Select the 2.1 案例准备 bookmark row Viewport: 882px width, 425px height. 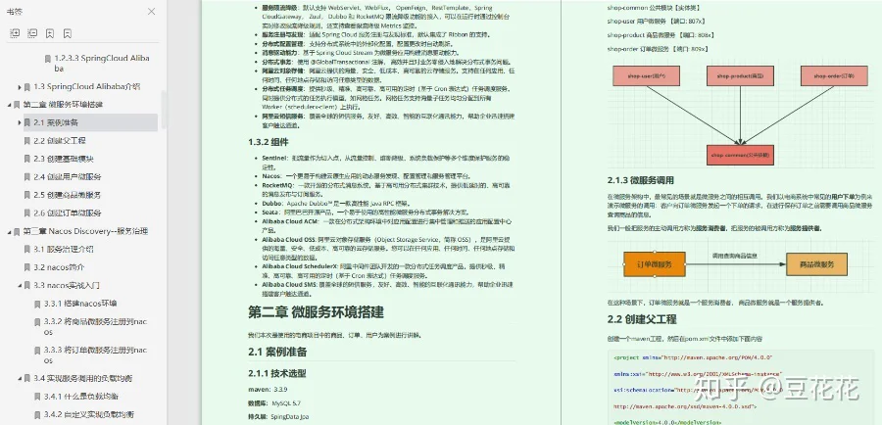90,122
